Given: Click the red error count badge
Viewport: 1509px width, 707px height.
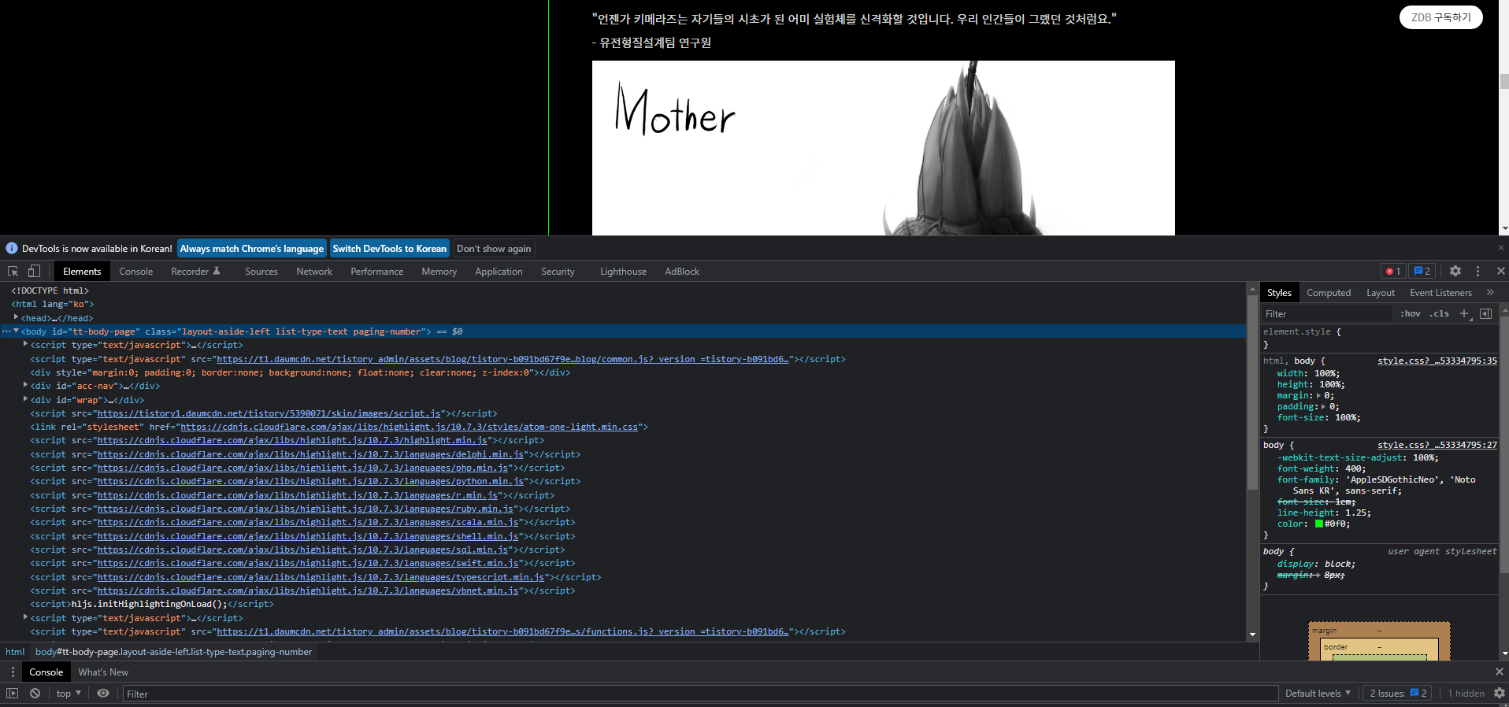Looking at the screenshot, I should (x=1393, y=271).
